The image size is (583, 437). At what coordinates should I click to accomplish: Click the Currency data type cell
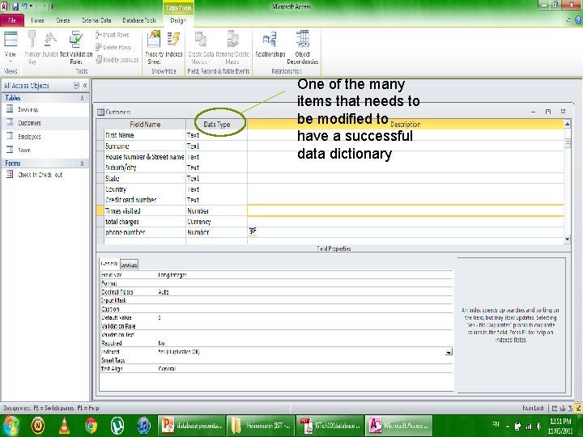[217, 222]
